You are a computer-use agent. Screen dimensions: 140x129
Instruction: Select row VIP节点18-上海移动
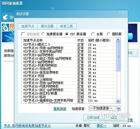(x=69, y=80)
